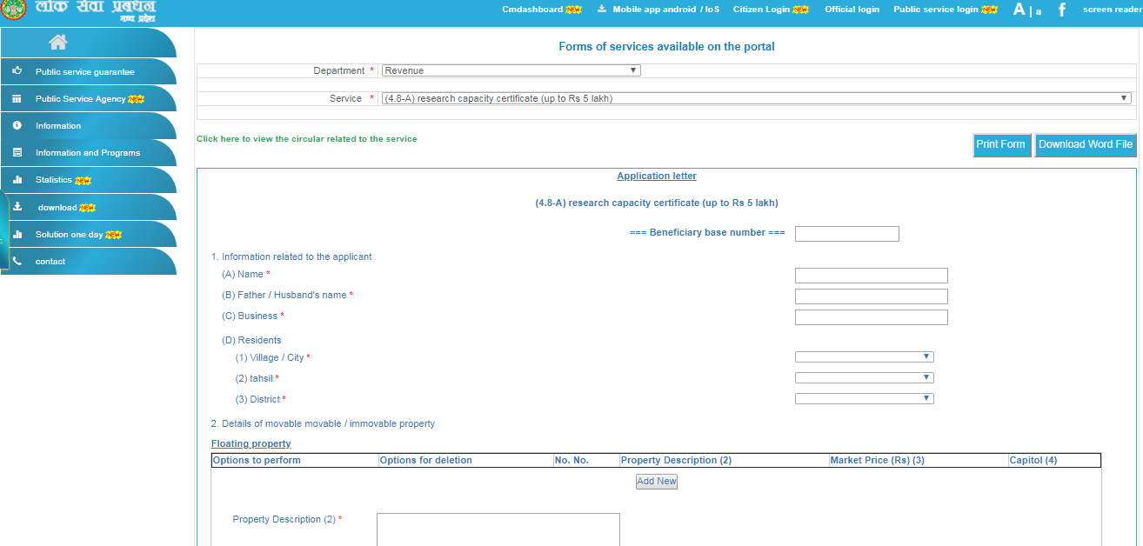Go to Information and Programs menu
The width and height of the screenshot is (1143, 546).
click(87, 153)
